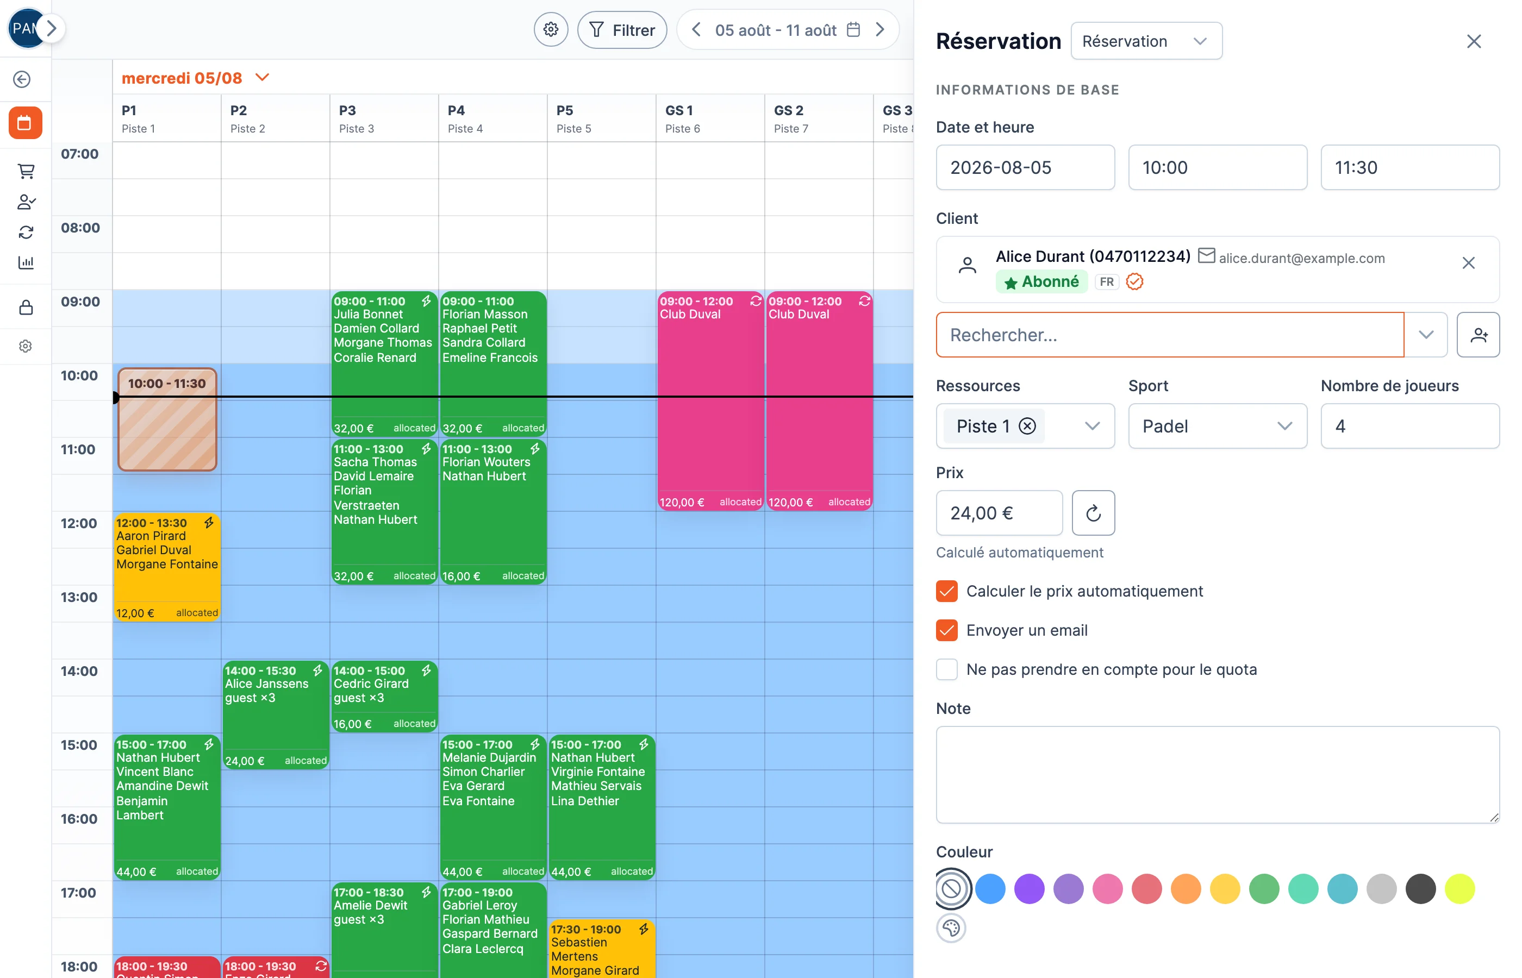Viewport: 1522px width, 978px height.
Task: Open Florian Masson 09:00 booking on P4
Action: (x=492, y=363)
